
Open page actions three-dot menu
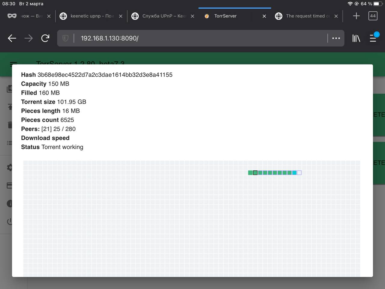coord(336,38)
